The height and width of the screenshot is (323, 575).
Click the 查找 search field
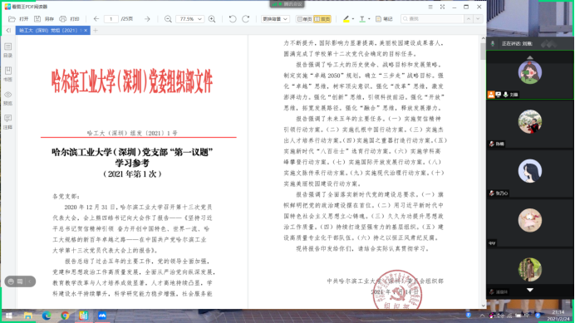(432, 19)
